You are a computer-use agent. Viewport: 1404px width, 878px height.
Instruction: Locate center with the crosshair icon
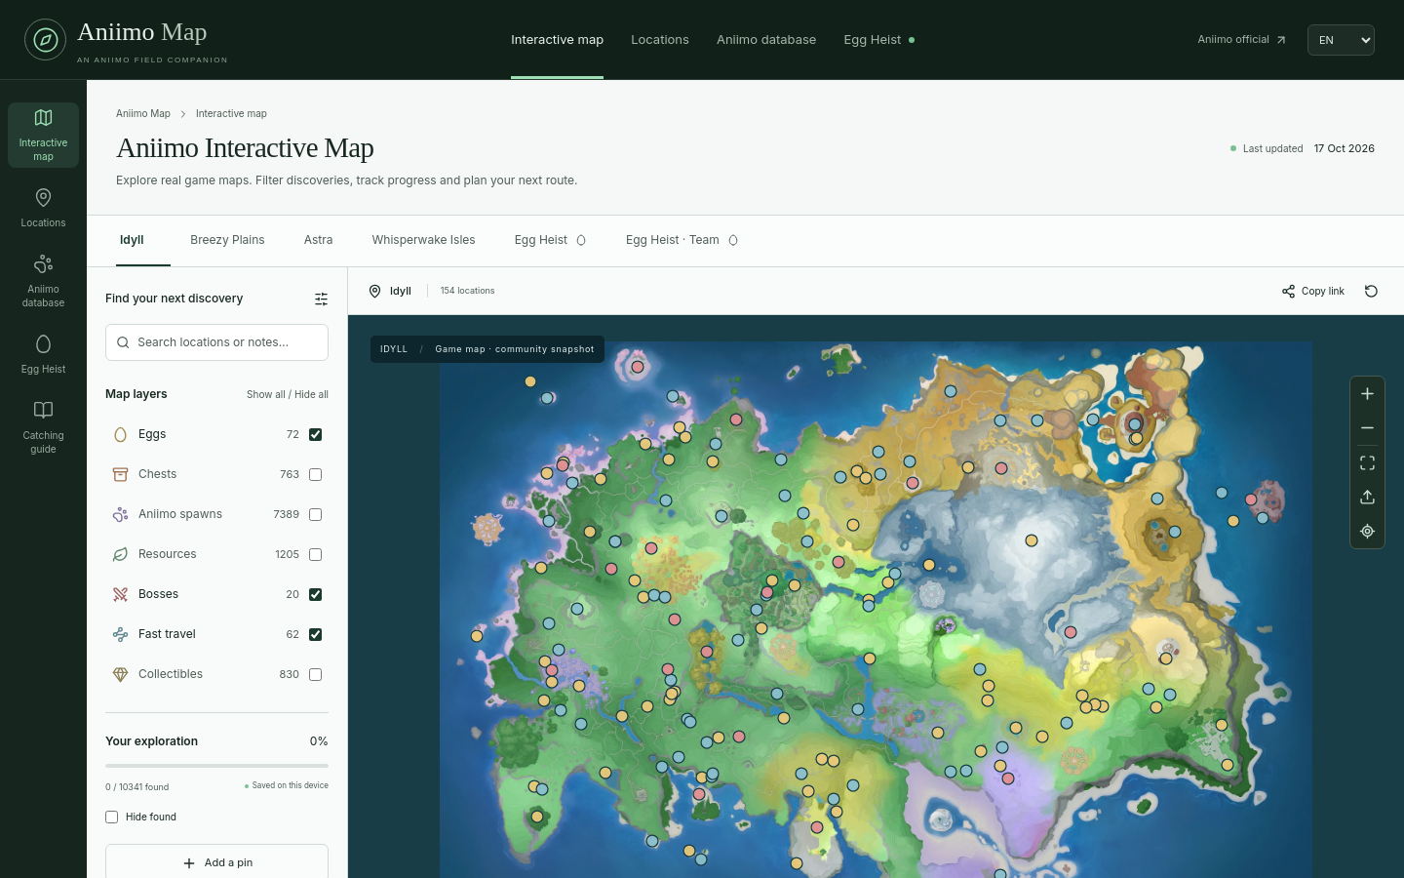1367,532
